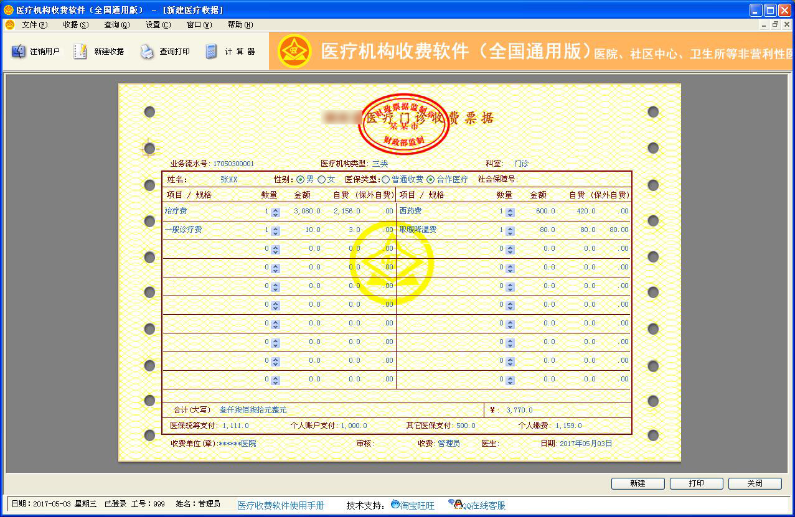Open the 收据 menu

point(75,25)
